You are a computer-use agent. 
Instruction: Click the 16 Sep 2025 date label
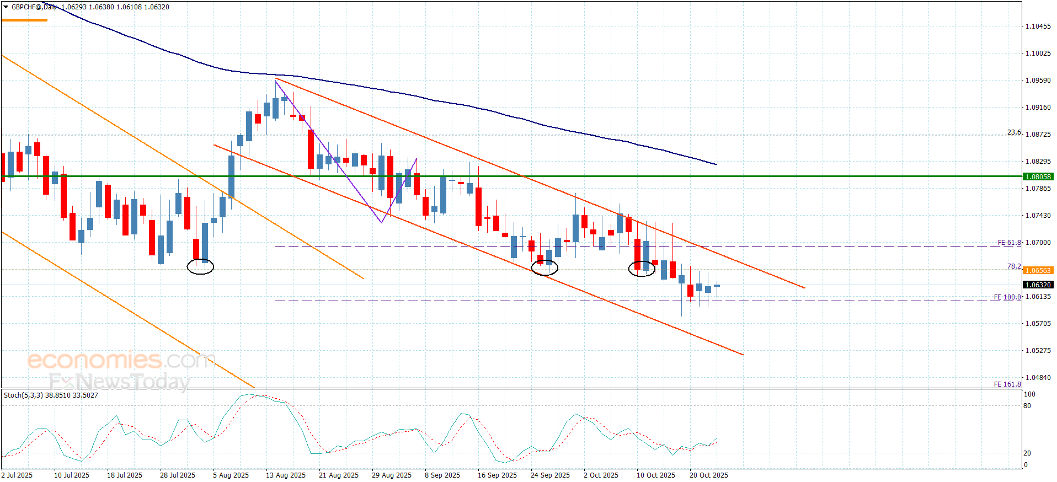(498, 475)
